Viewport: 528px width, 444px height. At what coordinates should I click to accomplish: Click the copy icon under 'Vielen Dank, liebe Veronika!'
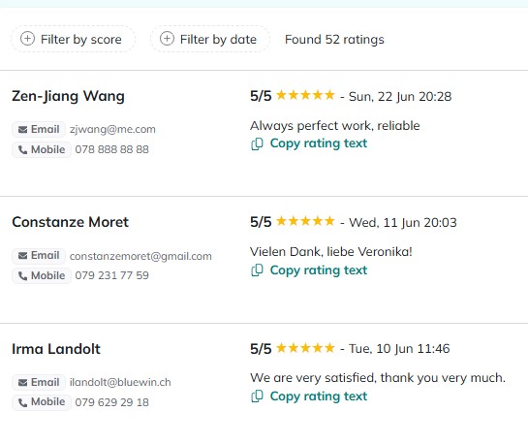coord(257,270)
